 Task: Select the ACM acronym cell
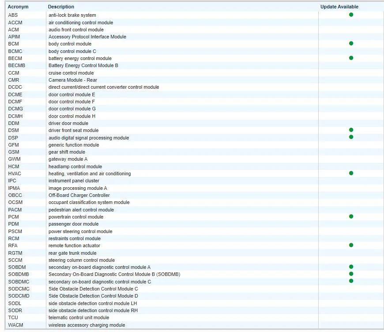[14, 30]
